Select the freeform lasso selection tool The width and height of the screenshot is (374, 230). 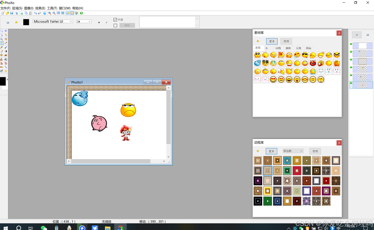[x=1, y=34]
